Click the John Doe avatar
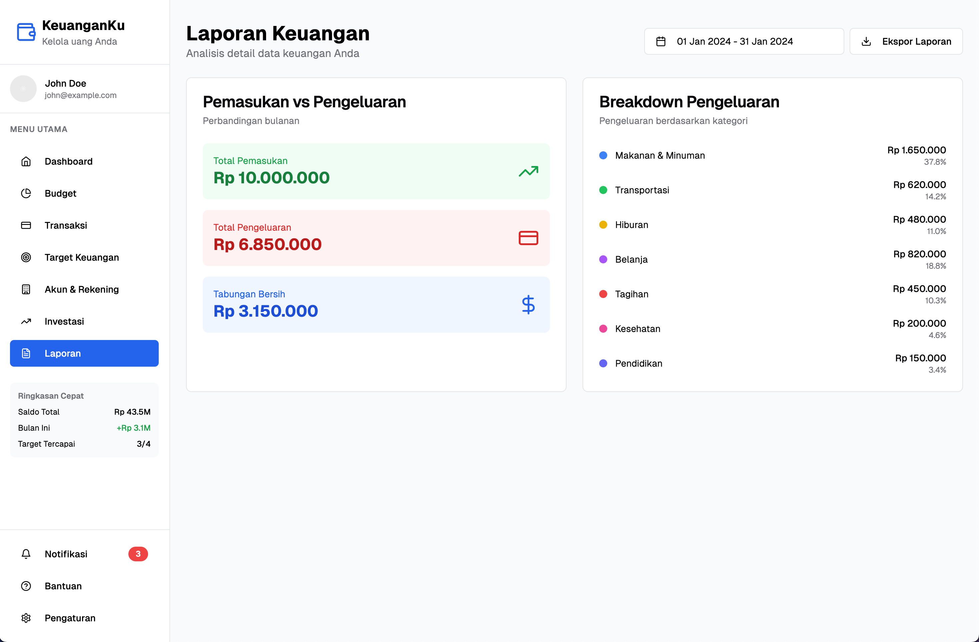Image resolution: width=979 pixels, height=642 pixels. 23,88
